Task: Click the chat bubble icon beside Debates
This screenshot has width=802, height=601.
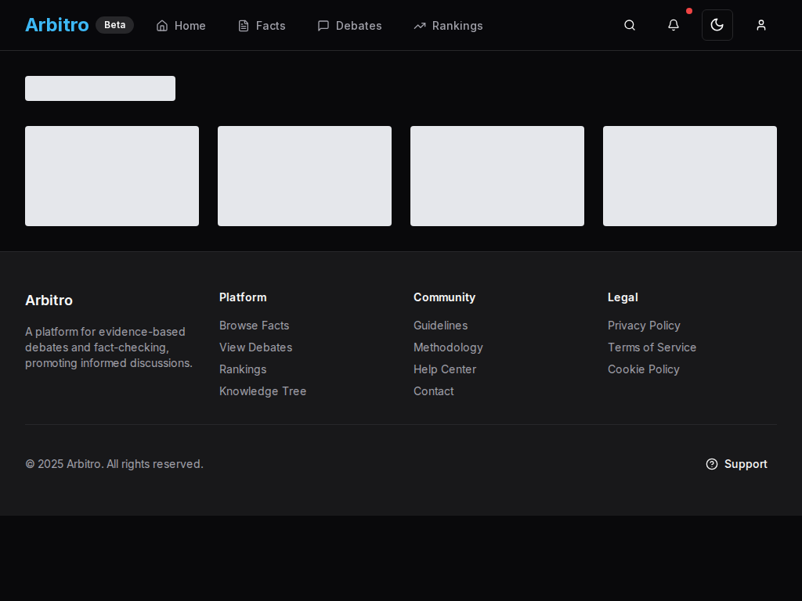Action: pyautogui.click(x=323, y=26)
